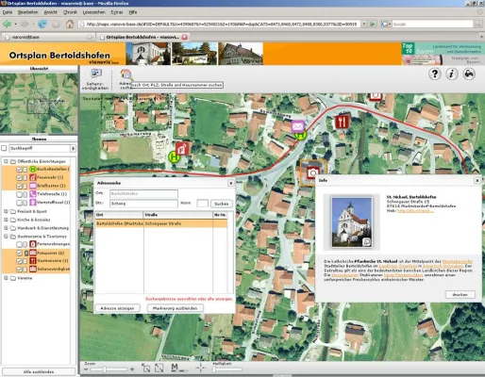Open the Chronik menu
Viewport: 485px width, 377px height.
(70, 12)
